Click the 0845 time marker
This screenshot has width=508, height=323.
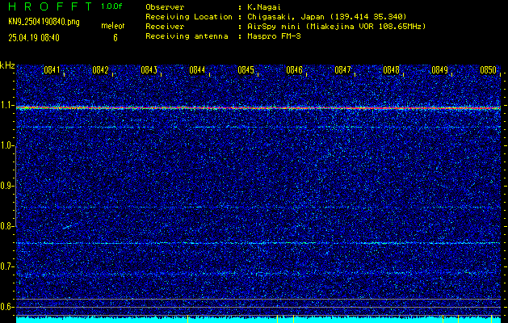coord(246,70)
